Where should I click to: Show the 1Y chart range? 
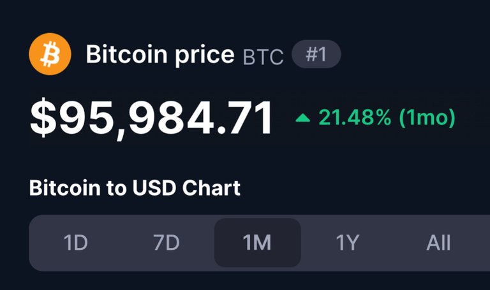click(x=348, y=243)
